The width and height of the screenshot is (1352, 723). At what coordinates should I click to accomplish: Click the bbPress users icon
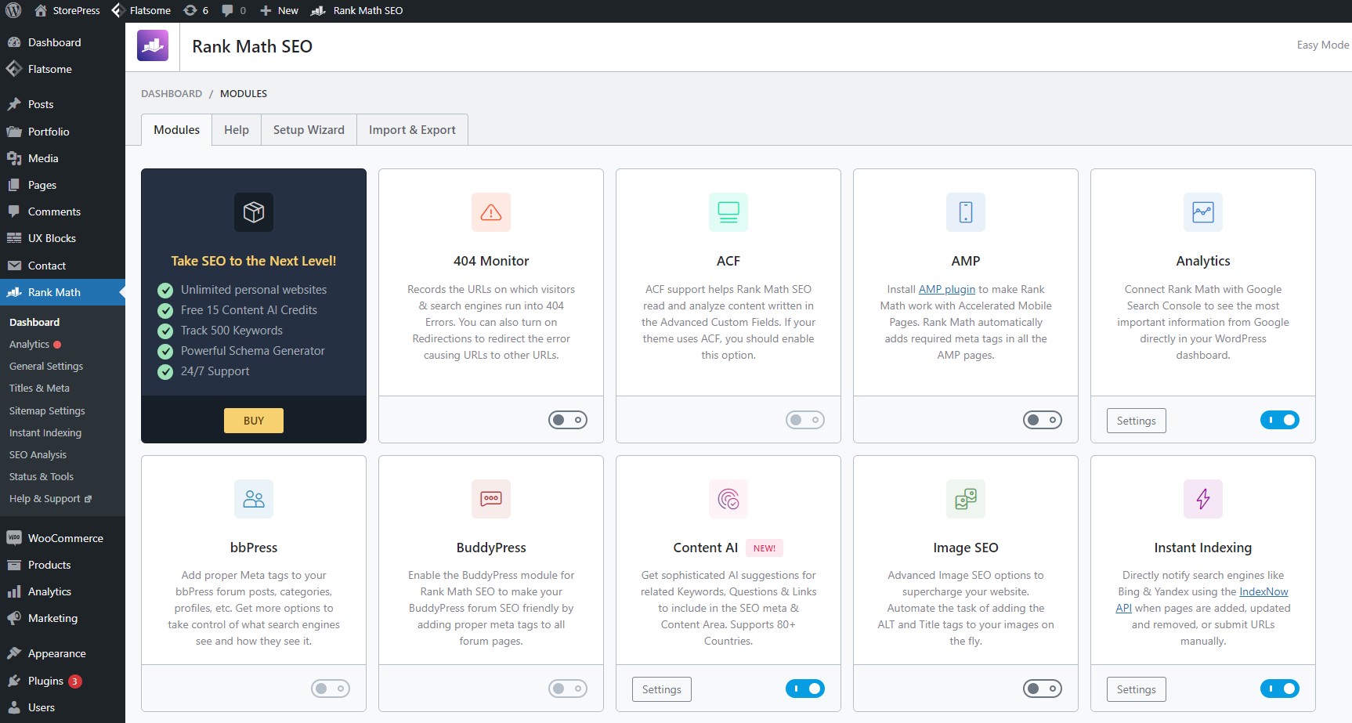[254, 499]
